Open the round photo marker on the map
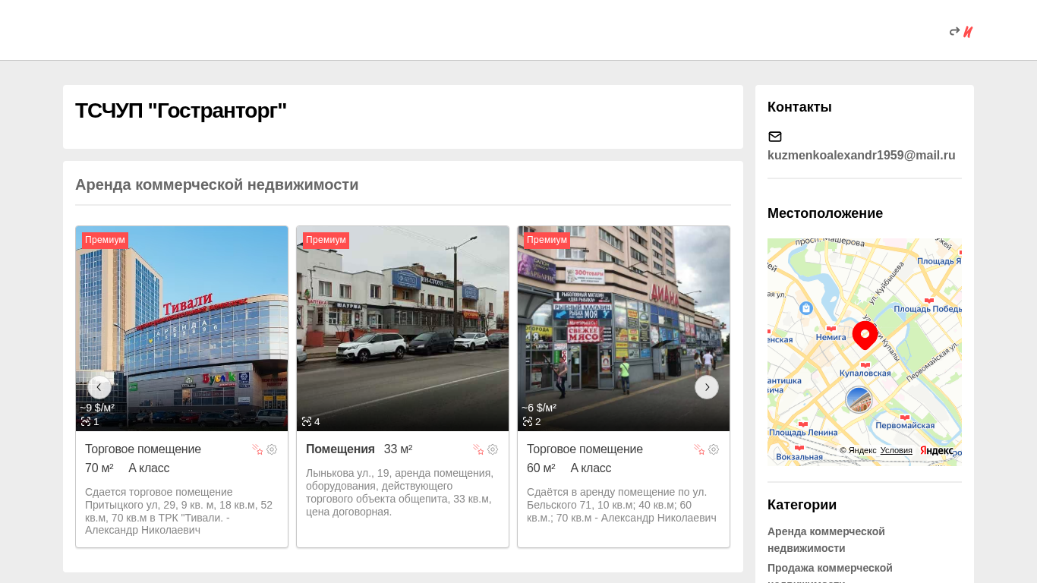This screenshot has width=1037, height=583. tap(859, 399)
